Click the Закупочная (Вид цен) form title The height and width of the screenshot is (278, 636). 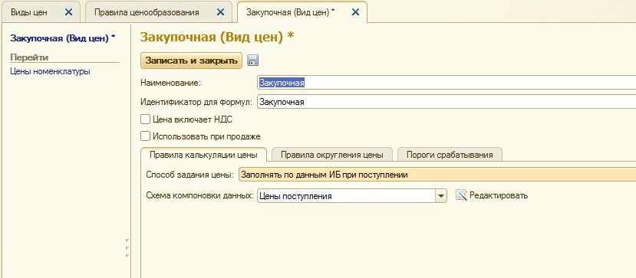coord(216,37)
